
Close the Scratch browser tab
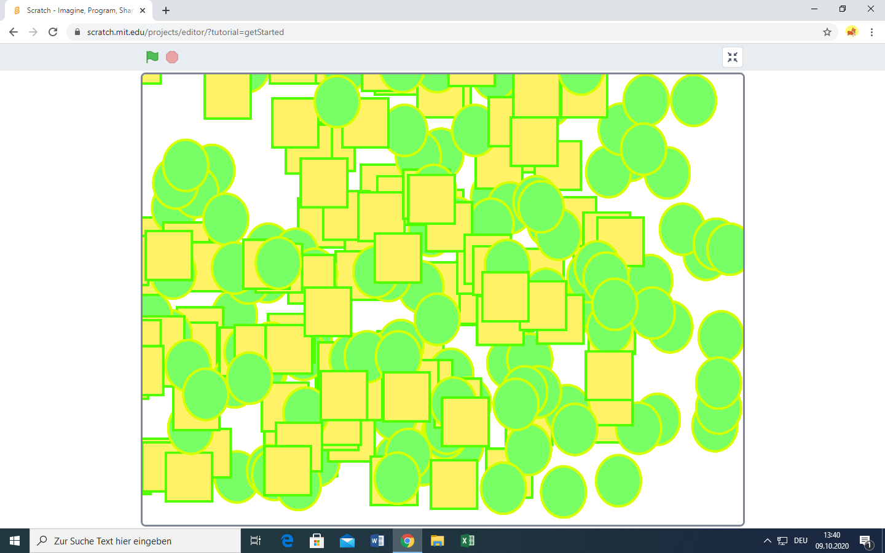tap(143, 10)
